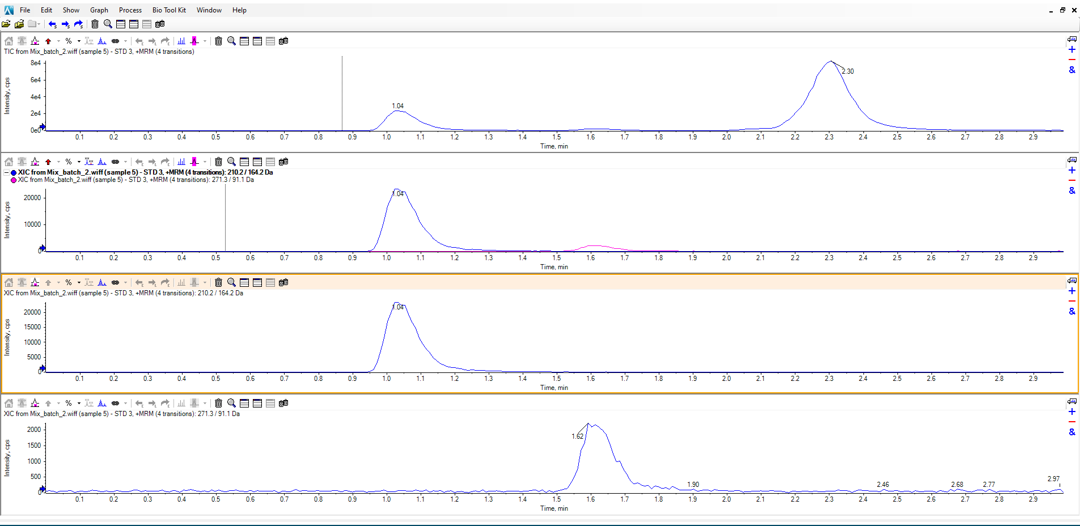Click the 2.97 peak label in bottom pane
This screenshot has width=1080, height=526.
pyautogui.click(x=1053, y=479)
